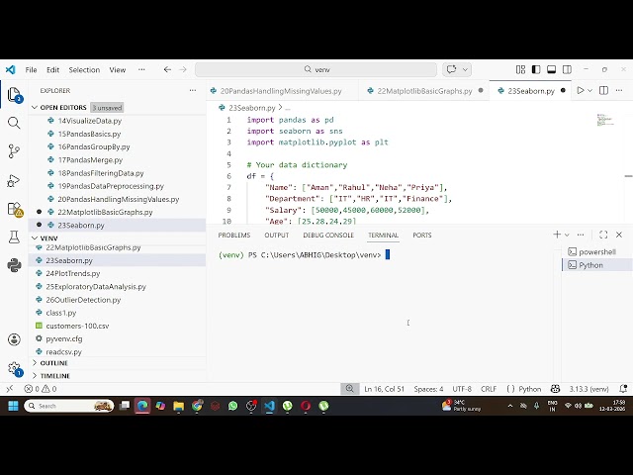
Task: Click the zoom magnifier in status bar
Action: 349,389
